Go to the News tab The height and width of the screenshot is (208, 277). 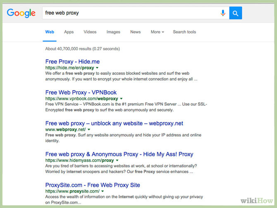click(135, 32)
